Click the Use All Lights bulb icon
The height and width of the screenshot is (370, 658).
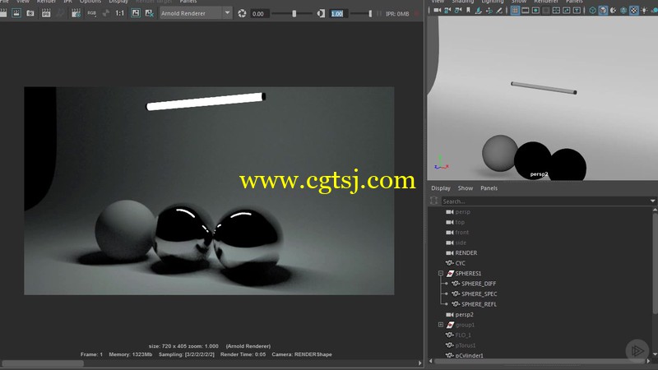tap(644, 11)
